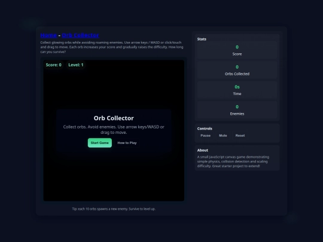Open the Orb Collector breadcrumb link
Screen dimensions: 323x242
click(80, 35)
